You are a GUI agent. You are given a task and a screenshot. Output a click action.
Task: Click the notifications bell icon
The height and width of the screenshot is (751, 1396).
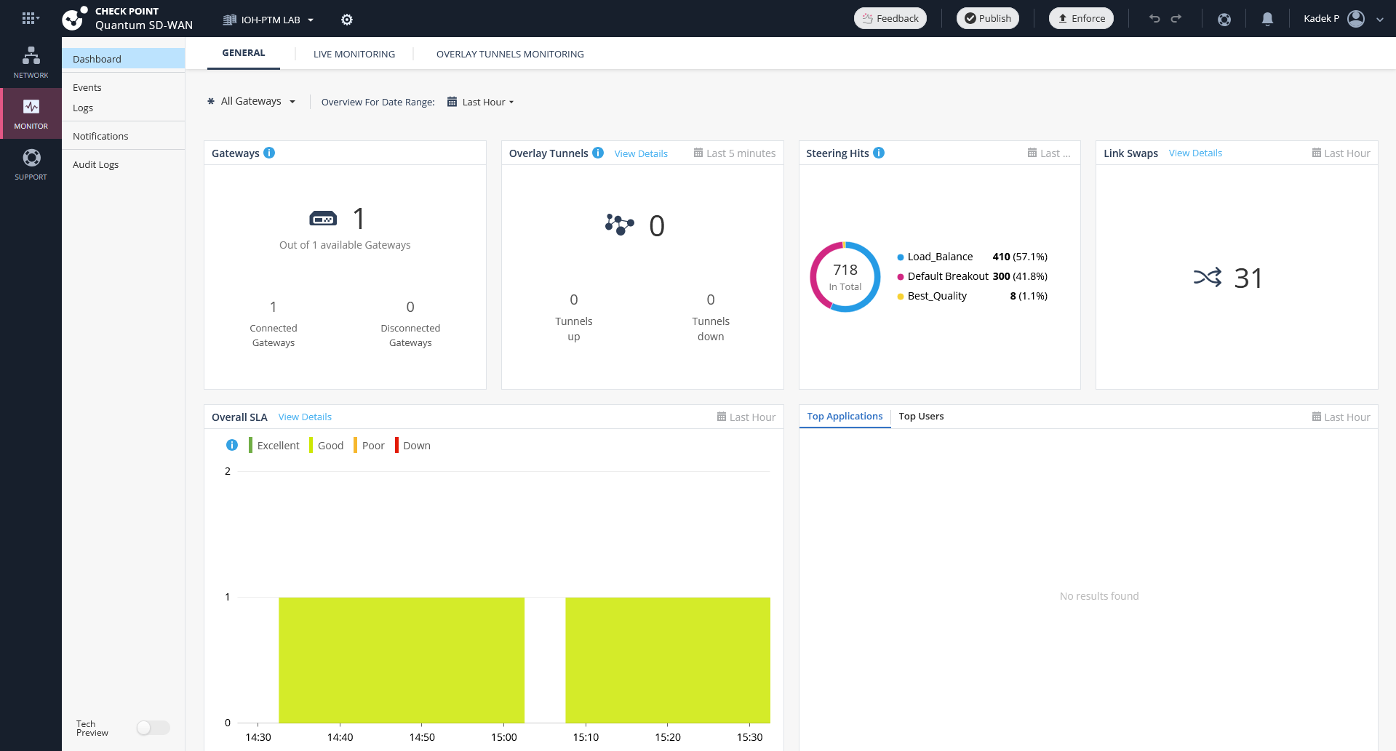tap(1267, 19)
